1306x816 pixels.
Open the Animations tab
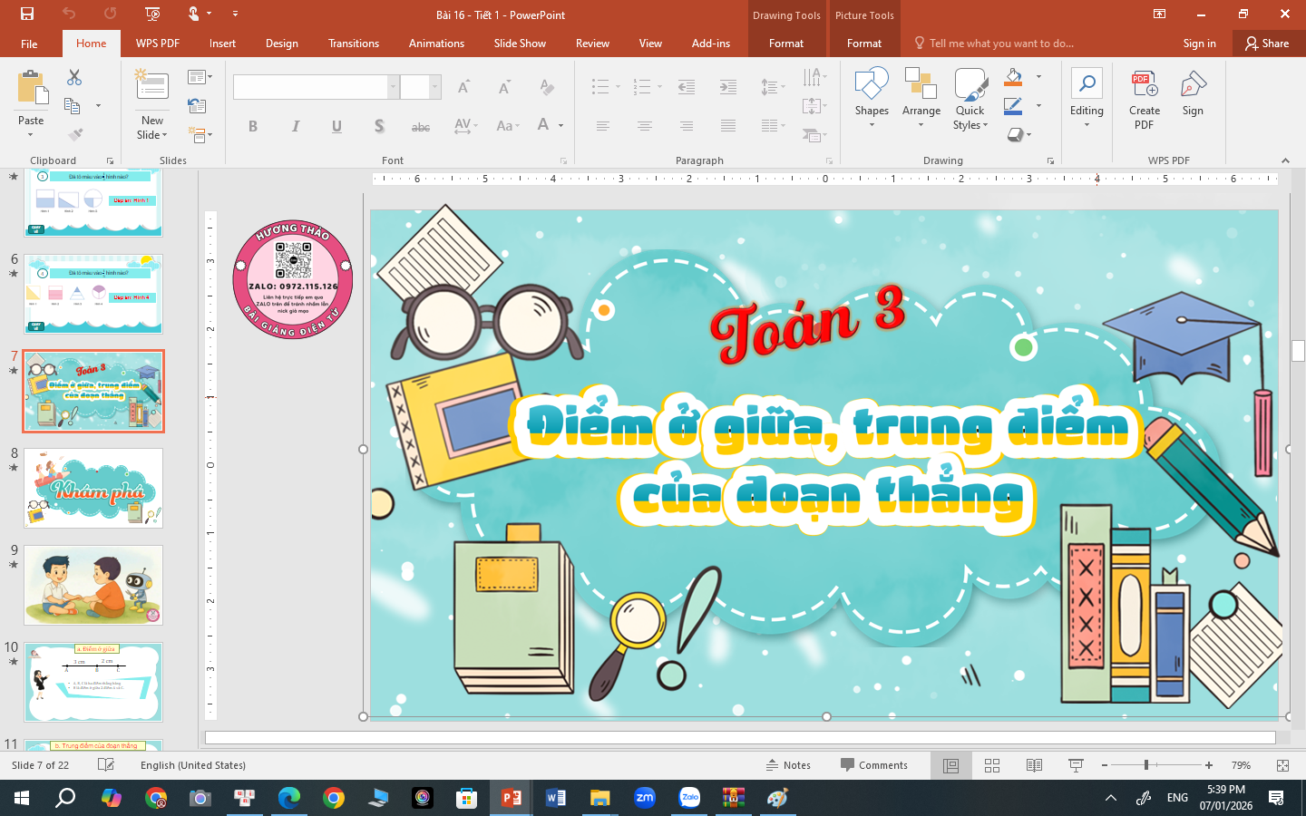coord(436,44)
